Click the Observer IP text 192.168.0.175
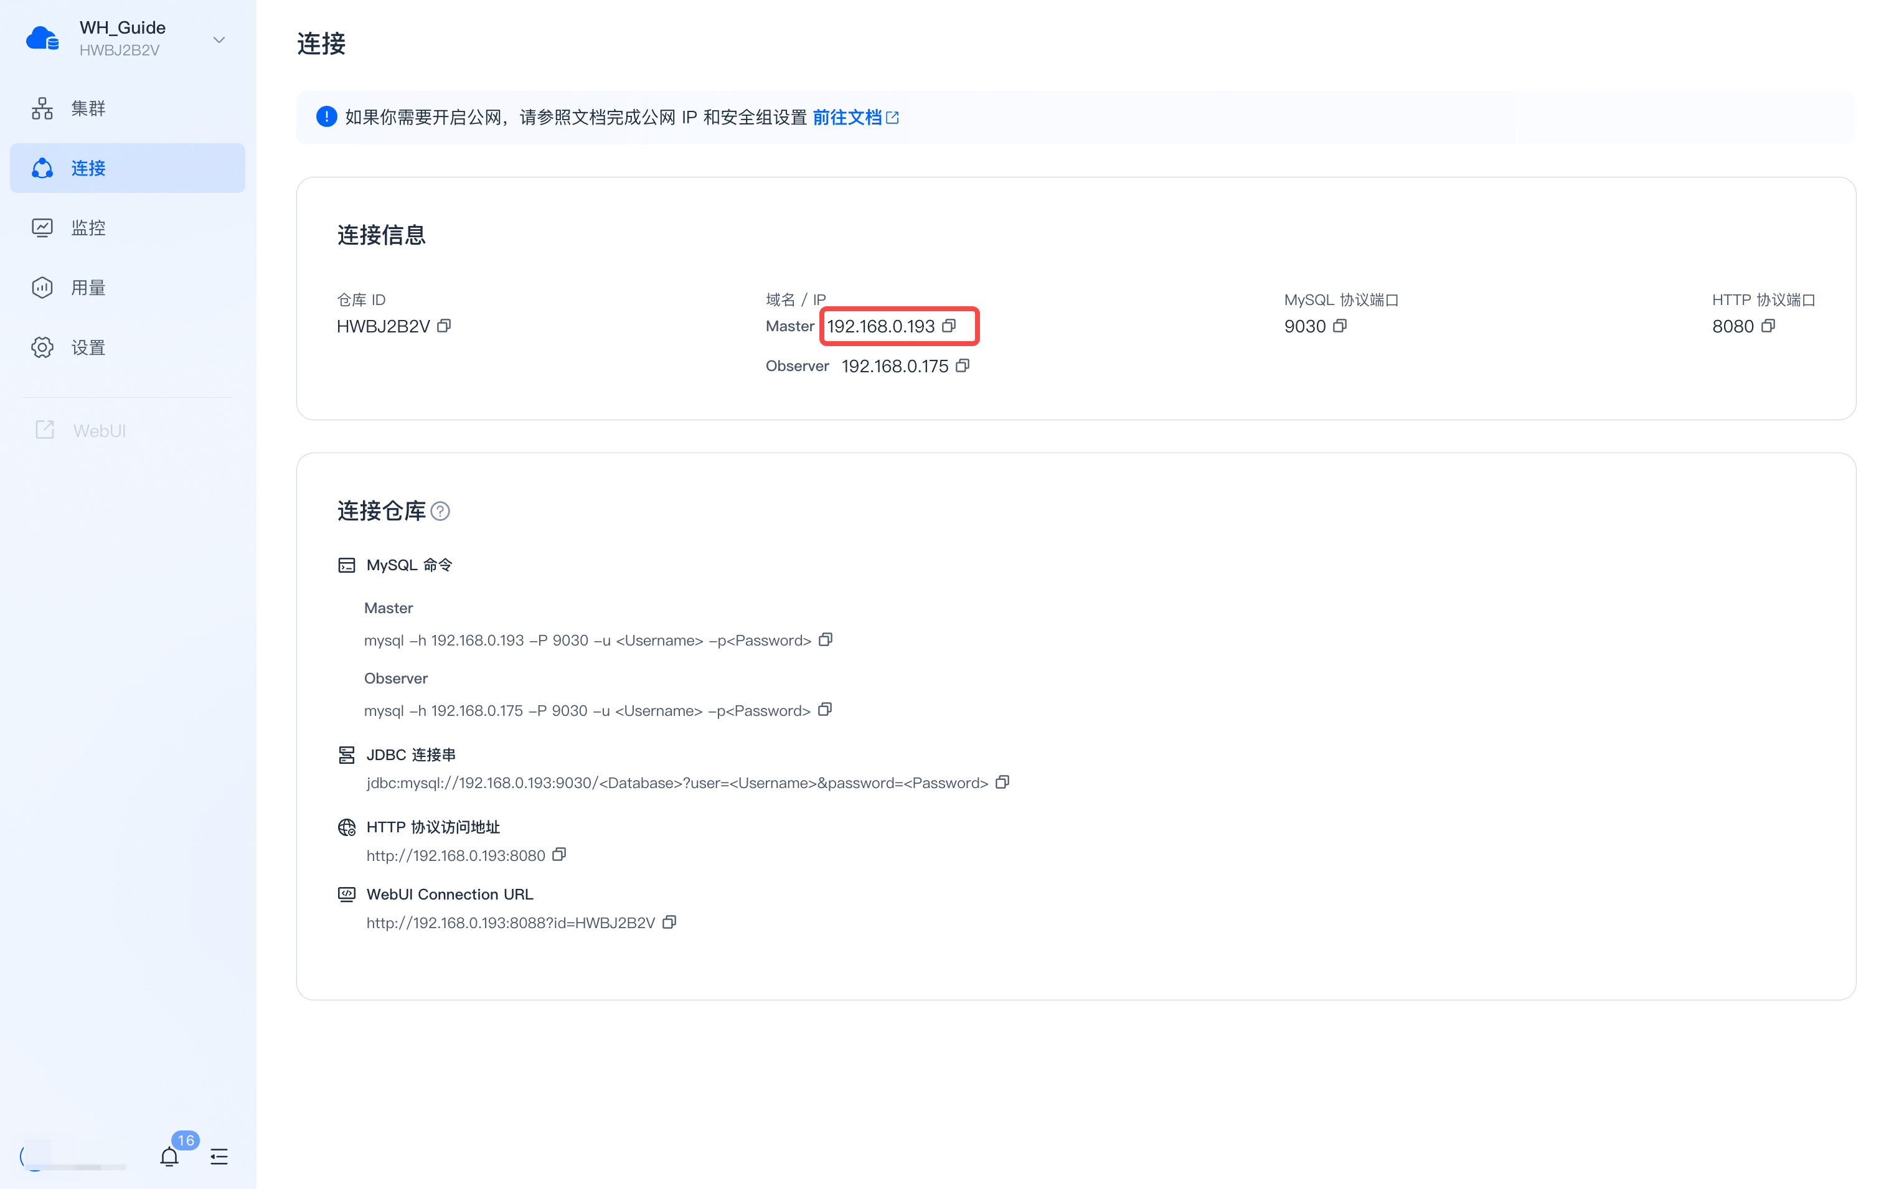This screenshot has width=1889, height=1189. pos(895,366)
